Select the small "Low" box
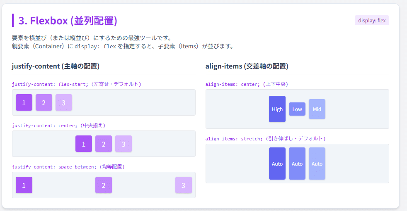Viewport: 407px width, 211px height. coord(297,109)
